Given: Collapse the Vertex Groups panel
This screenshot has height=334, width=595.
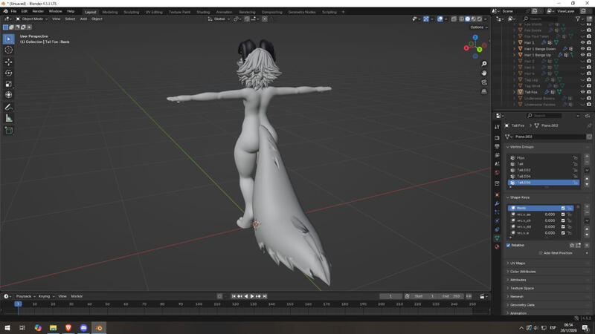Looking at the screenshot, I should pos(522,147).
